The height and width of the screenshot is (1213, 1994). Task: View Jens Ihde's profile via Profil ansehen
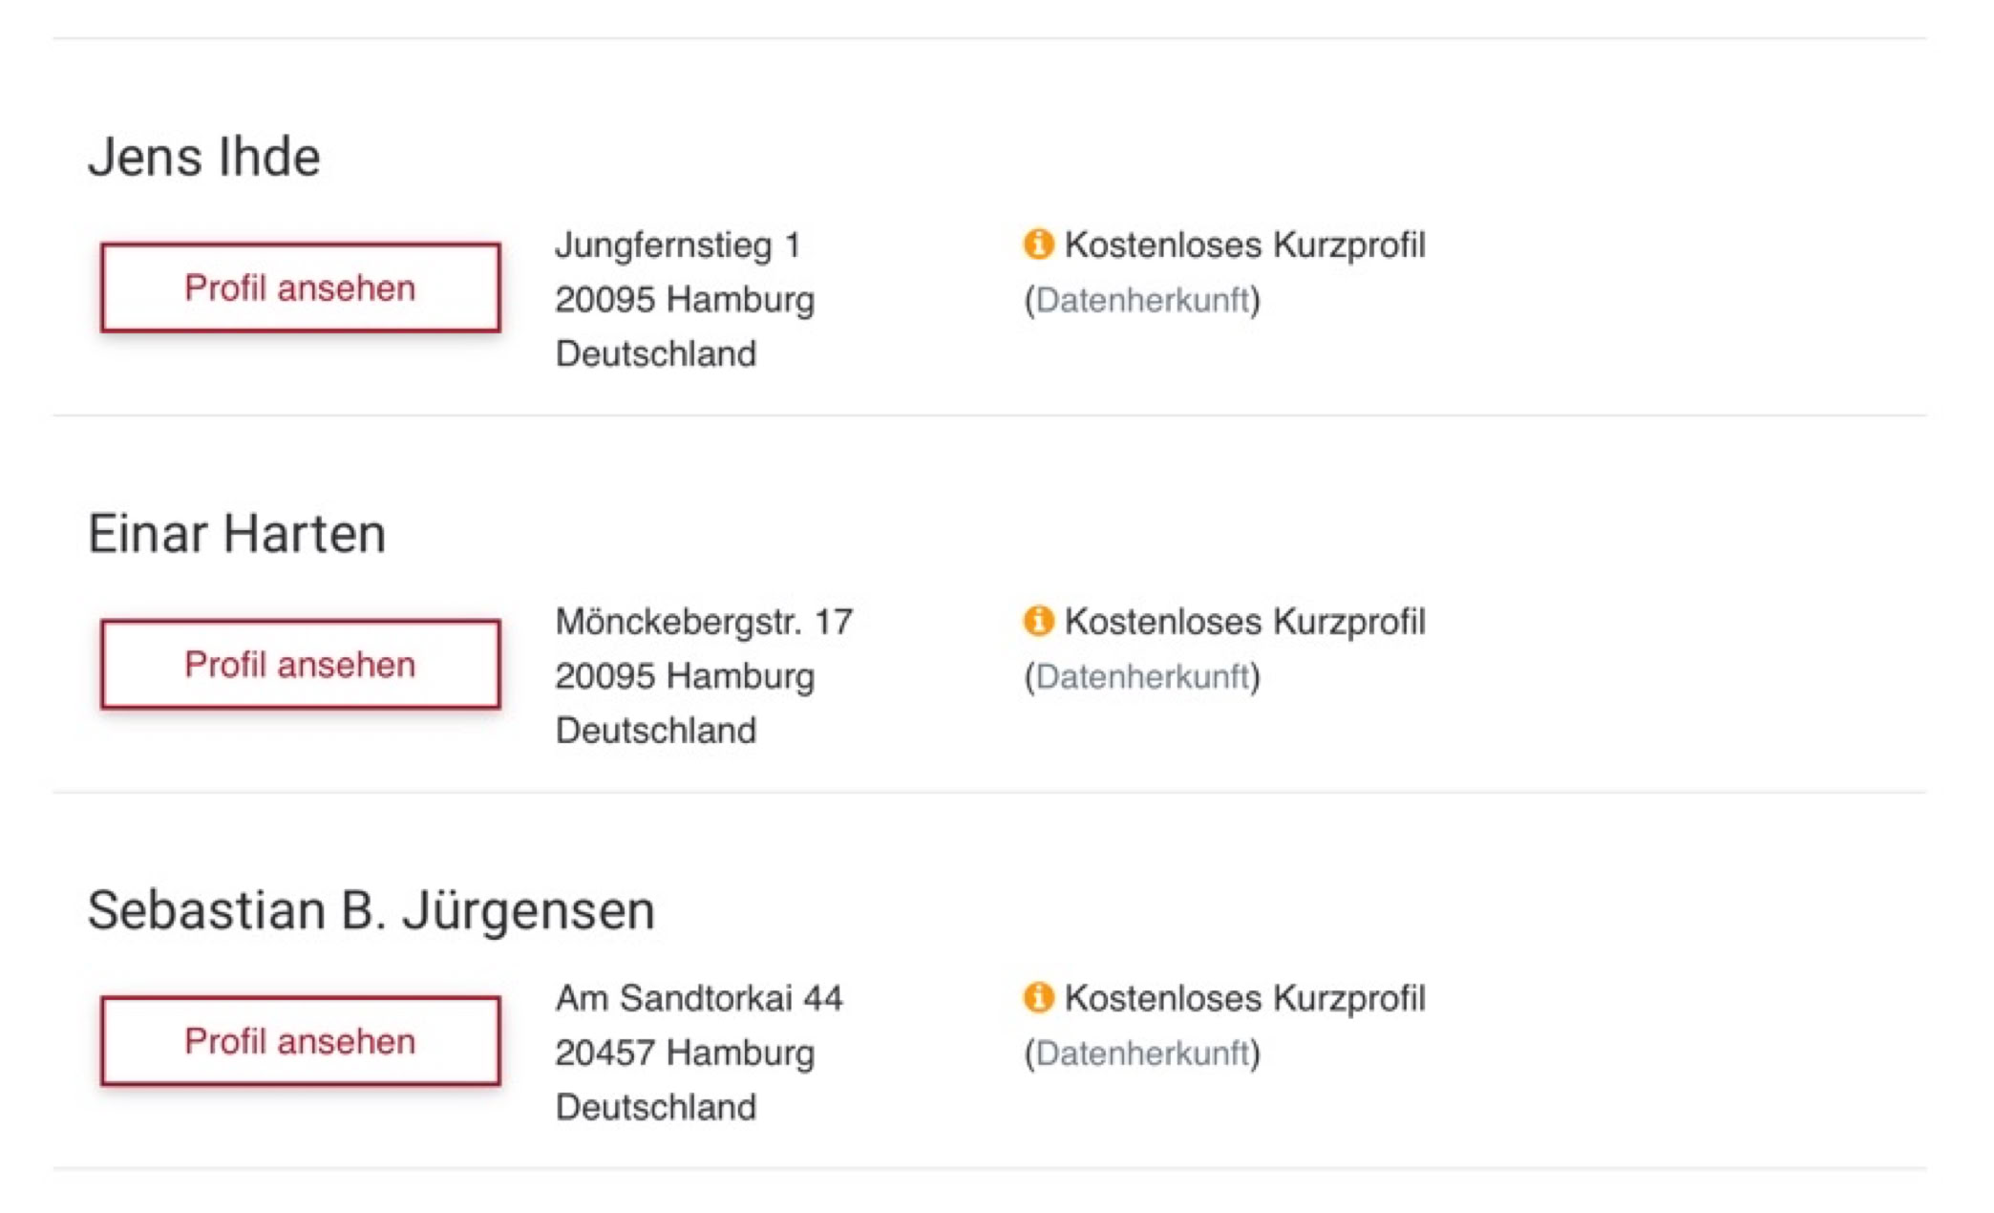[x=300, y=287]
